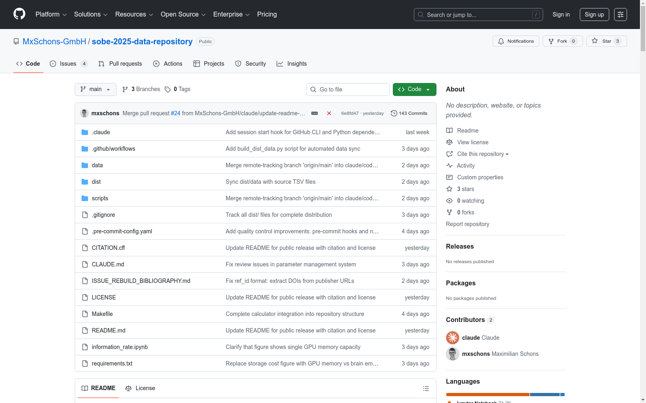
Task: Expand the Resources menu
Action: coord(134,15)
